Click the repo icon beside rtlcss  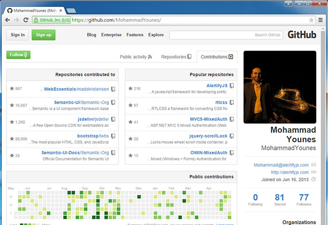pyautogui.click(x=232, y=102)
